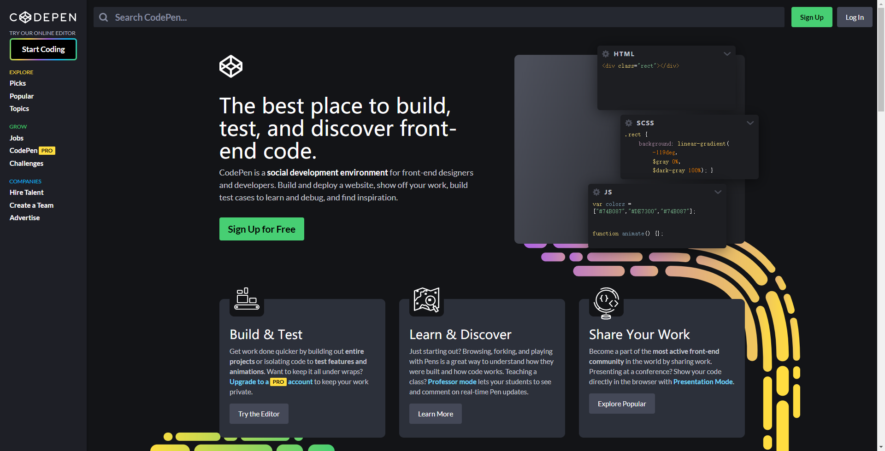885x451 pixels.
Task: Click the Try the Editor button
Action: pos(259,414)
